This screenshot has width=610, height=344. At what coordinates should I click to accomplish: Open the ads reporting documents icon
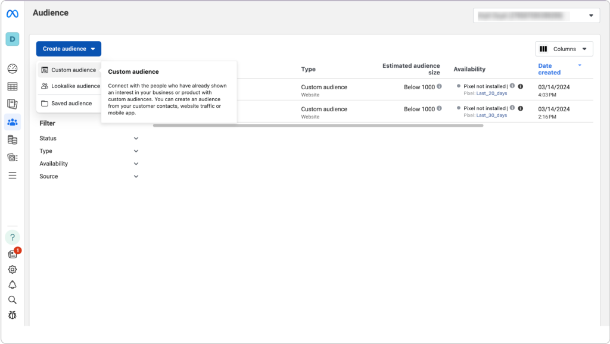click(13, 104)
